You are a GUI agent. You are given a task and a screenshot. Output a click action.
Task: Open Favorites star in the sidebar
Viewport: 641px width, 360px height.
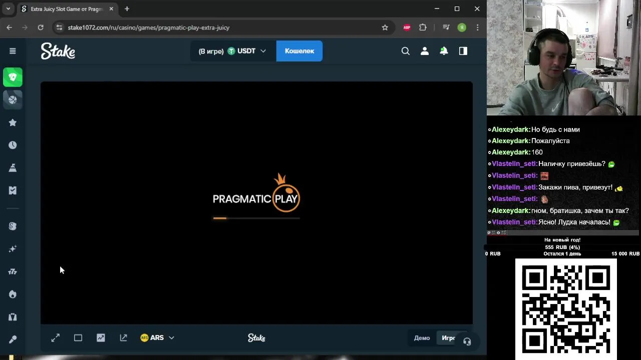click(13, 122)
